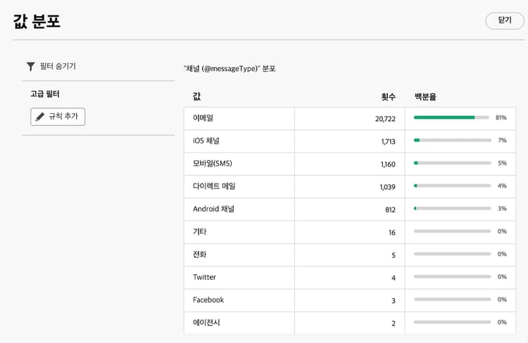Click the iOS 채널 7% progress bar
528x343 pixels.
[x=452, y=141]
